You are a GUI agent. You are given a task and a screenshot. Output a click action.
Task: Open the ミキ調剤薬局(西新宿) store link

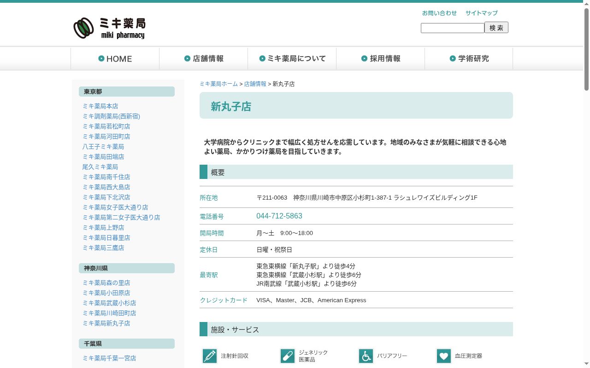click(x=111, y=116)
